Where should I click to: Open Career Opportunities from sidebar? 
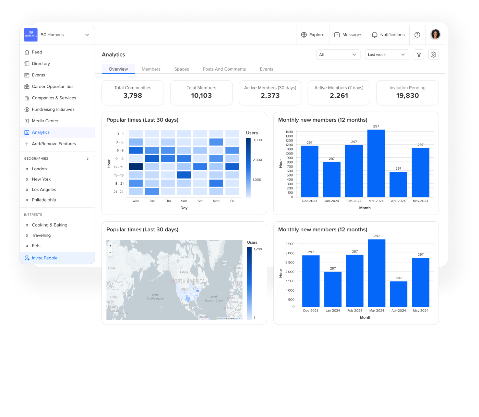pyautogui.click(x=57, y=87)
